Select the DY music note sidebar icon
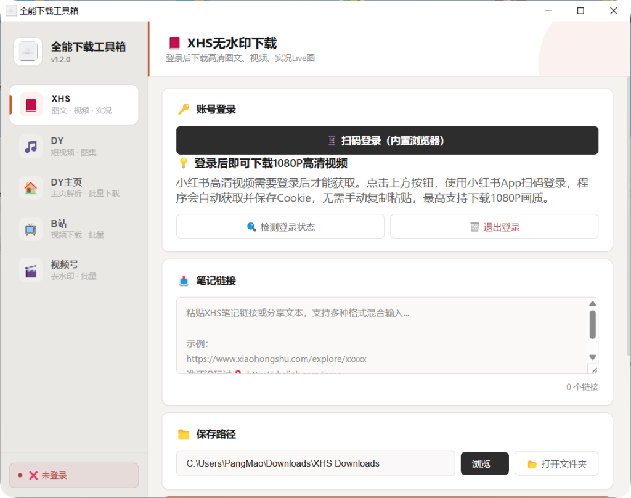Viewport: 631px width, 498px height. (31, 147)
